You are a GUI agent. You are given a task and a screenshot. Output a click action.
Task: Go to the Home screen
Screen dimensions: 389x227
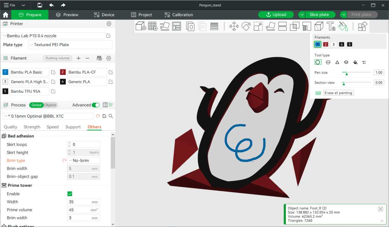pyautogui.click(x=6, y=15)
